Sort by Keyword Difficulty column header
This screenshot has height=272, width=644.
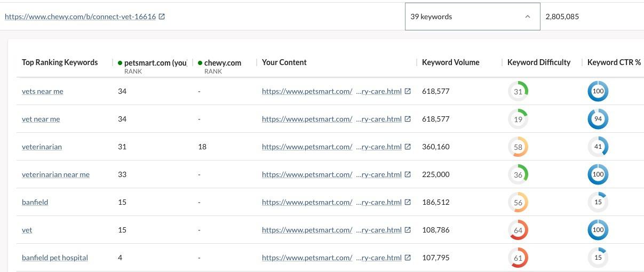(539, 62)
